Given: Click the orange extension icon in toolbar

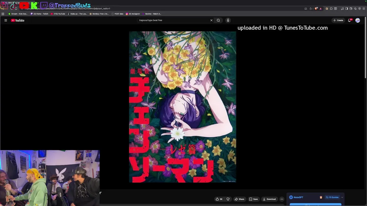Looking at the screenshot, I should (x=327, y=9).
